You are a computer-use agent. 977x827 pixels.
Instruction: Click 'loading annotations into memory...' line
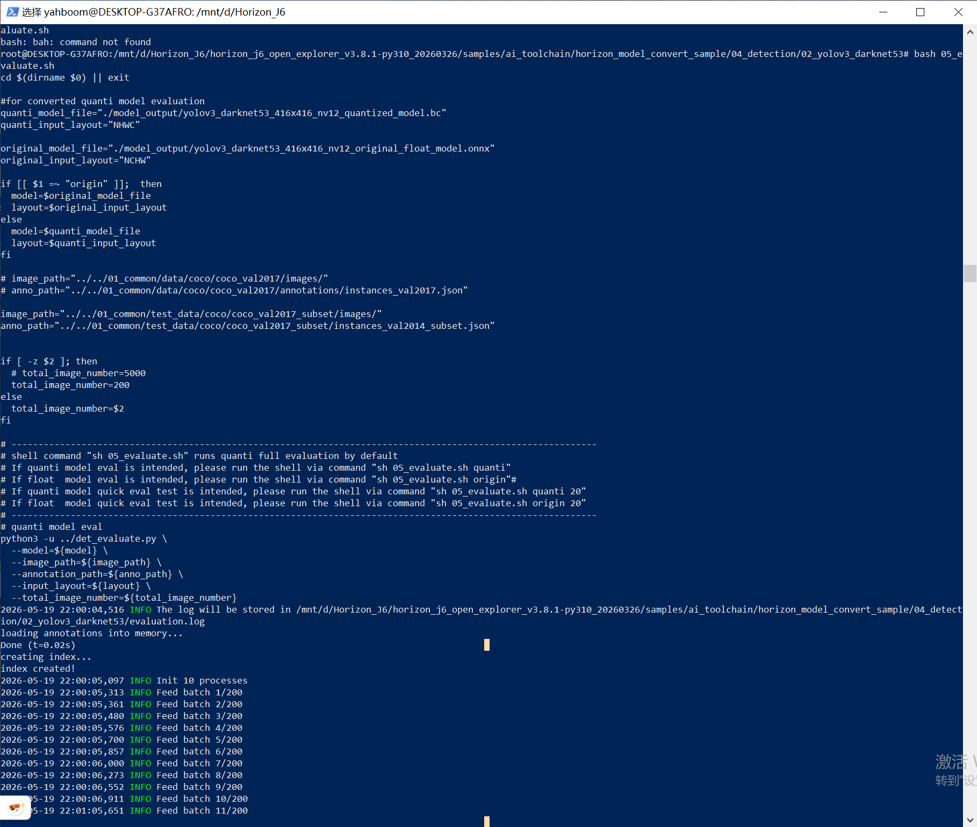pos(92,633)
